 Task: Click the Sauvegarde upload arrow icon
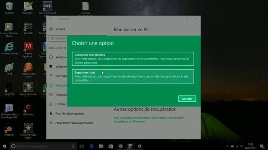[51, 76]
